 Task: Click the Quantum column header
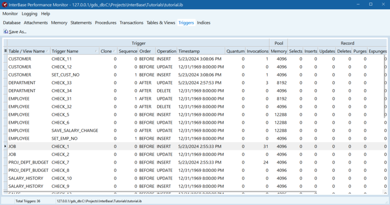pos(235,51)
